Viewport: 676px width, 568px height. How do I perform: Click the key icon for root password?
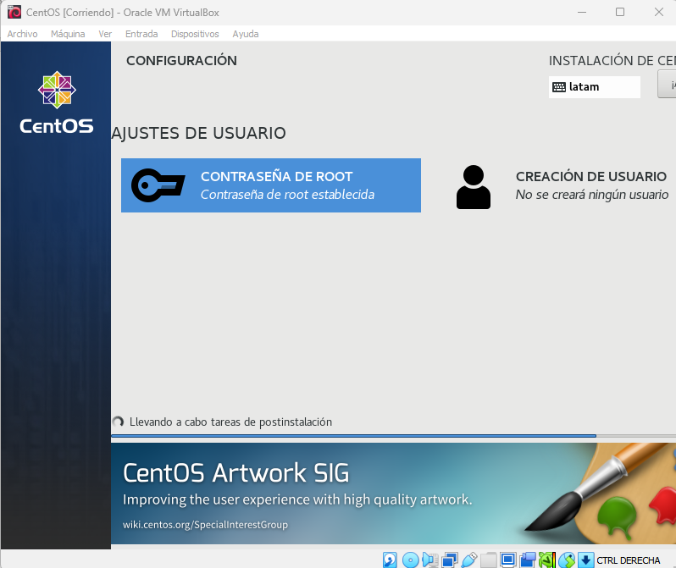pyautogui.click(x=158, y=185)
